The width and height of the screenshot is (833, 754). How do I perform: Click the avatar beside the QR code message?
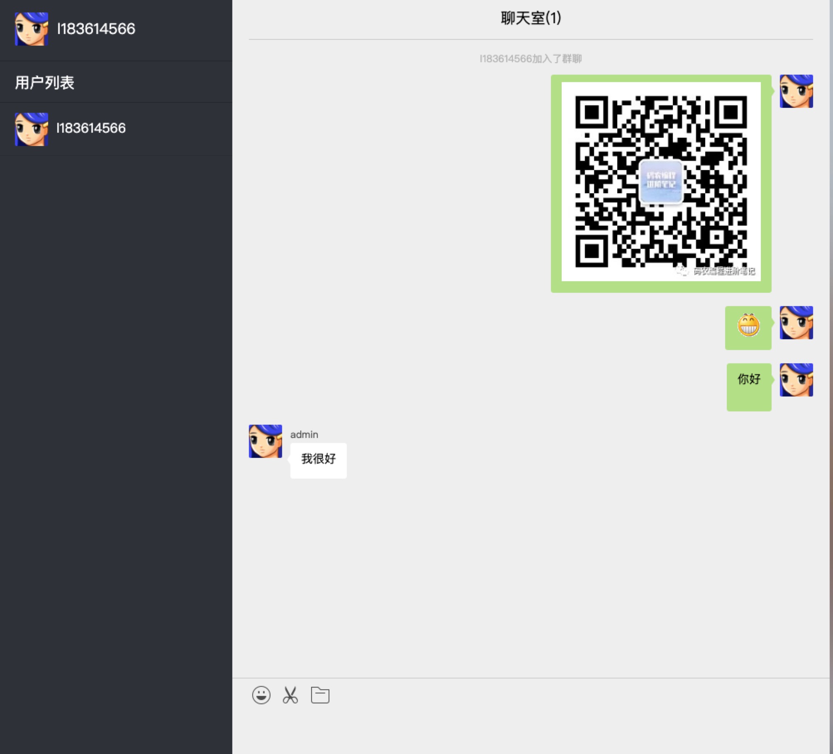pos(796,91)
